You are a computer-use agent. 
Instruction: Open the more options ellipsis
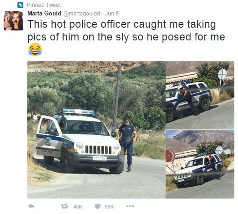[x=130, y=206]
